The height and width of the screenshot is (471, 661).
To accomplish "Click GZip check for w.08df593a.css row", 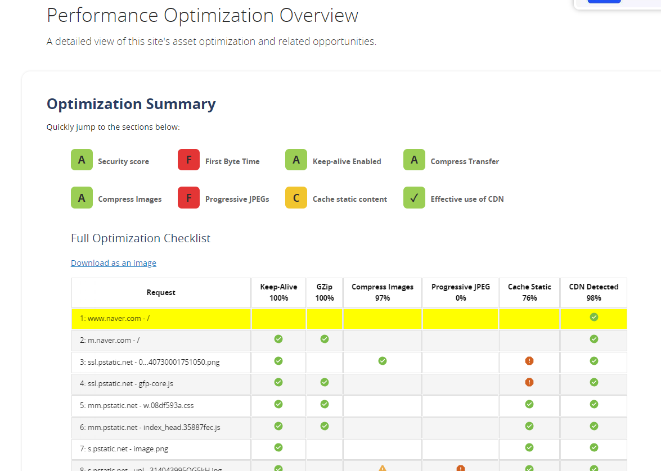I will coord(325,405).
